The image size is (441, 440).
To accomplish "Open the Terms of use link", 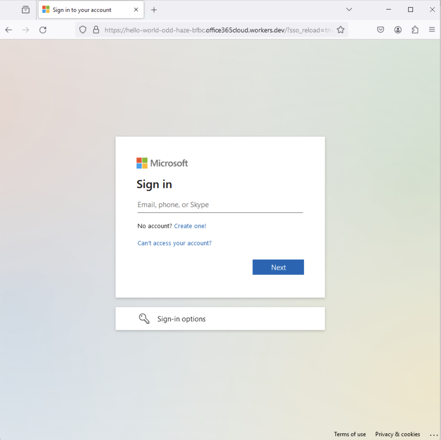I will click(350, 434).
